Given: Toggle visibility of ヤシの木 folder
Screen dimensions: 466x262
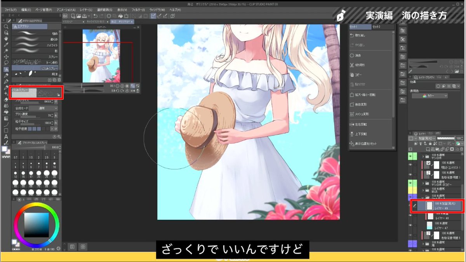Looking at the screenshot, I should pos(410,156).
